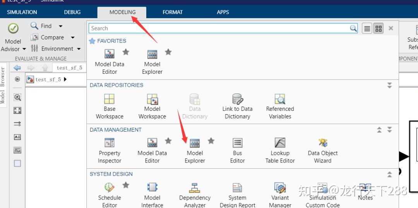Open Model Workspace data repository
Screen dimensions: 418x208
pos(152,106)
